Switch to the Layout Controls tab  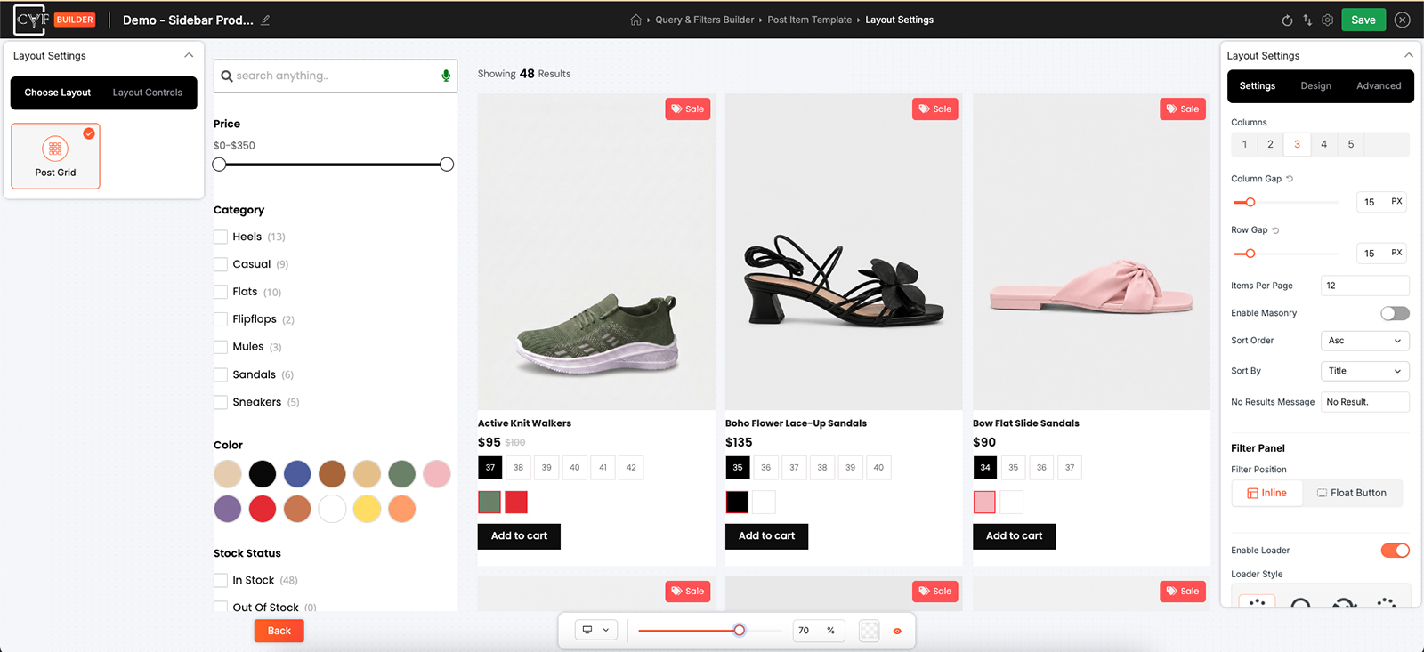[148, 93]
